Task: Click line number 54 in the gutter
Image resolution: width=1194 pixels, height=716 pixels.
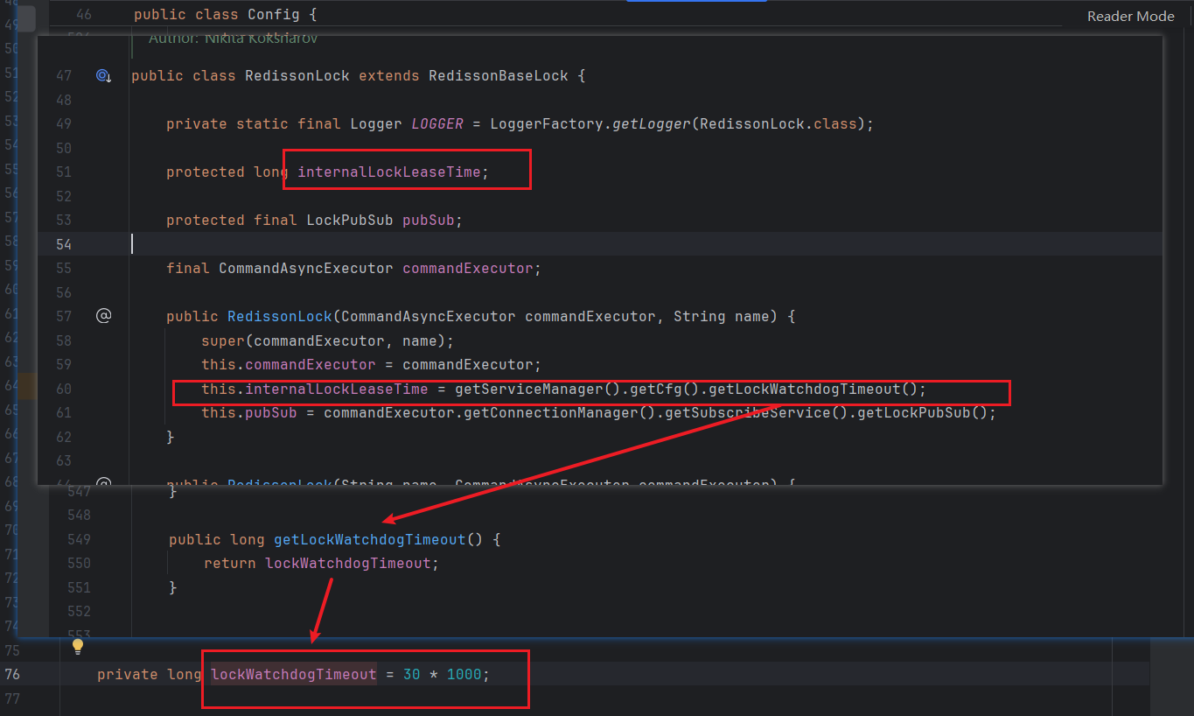Action: (63, 244)
